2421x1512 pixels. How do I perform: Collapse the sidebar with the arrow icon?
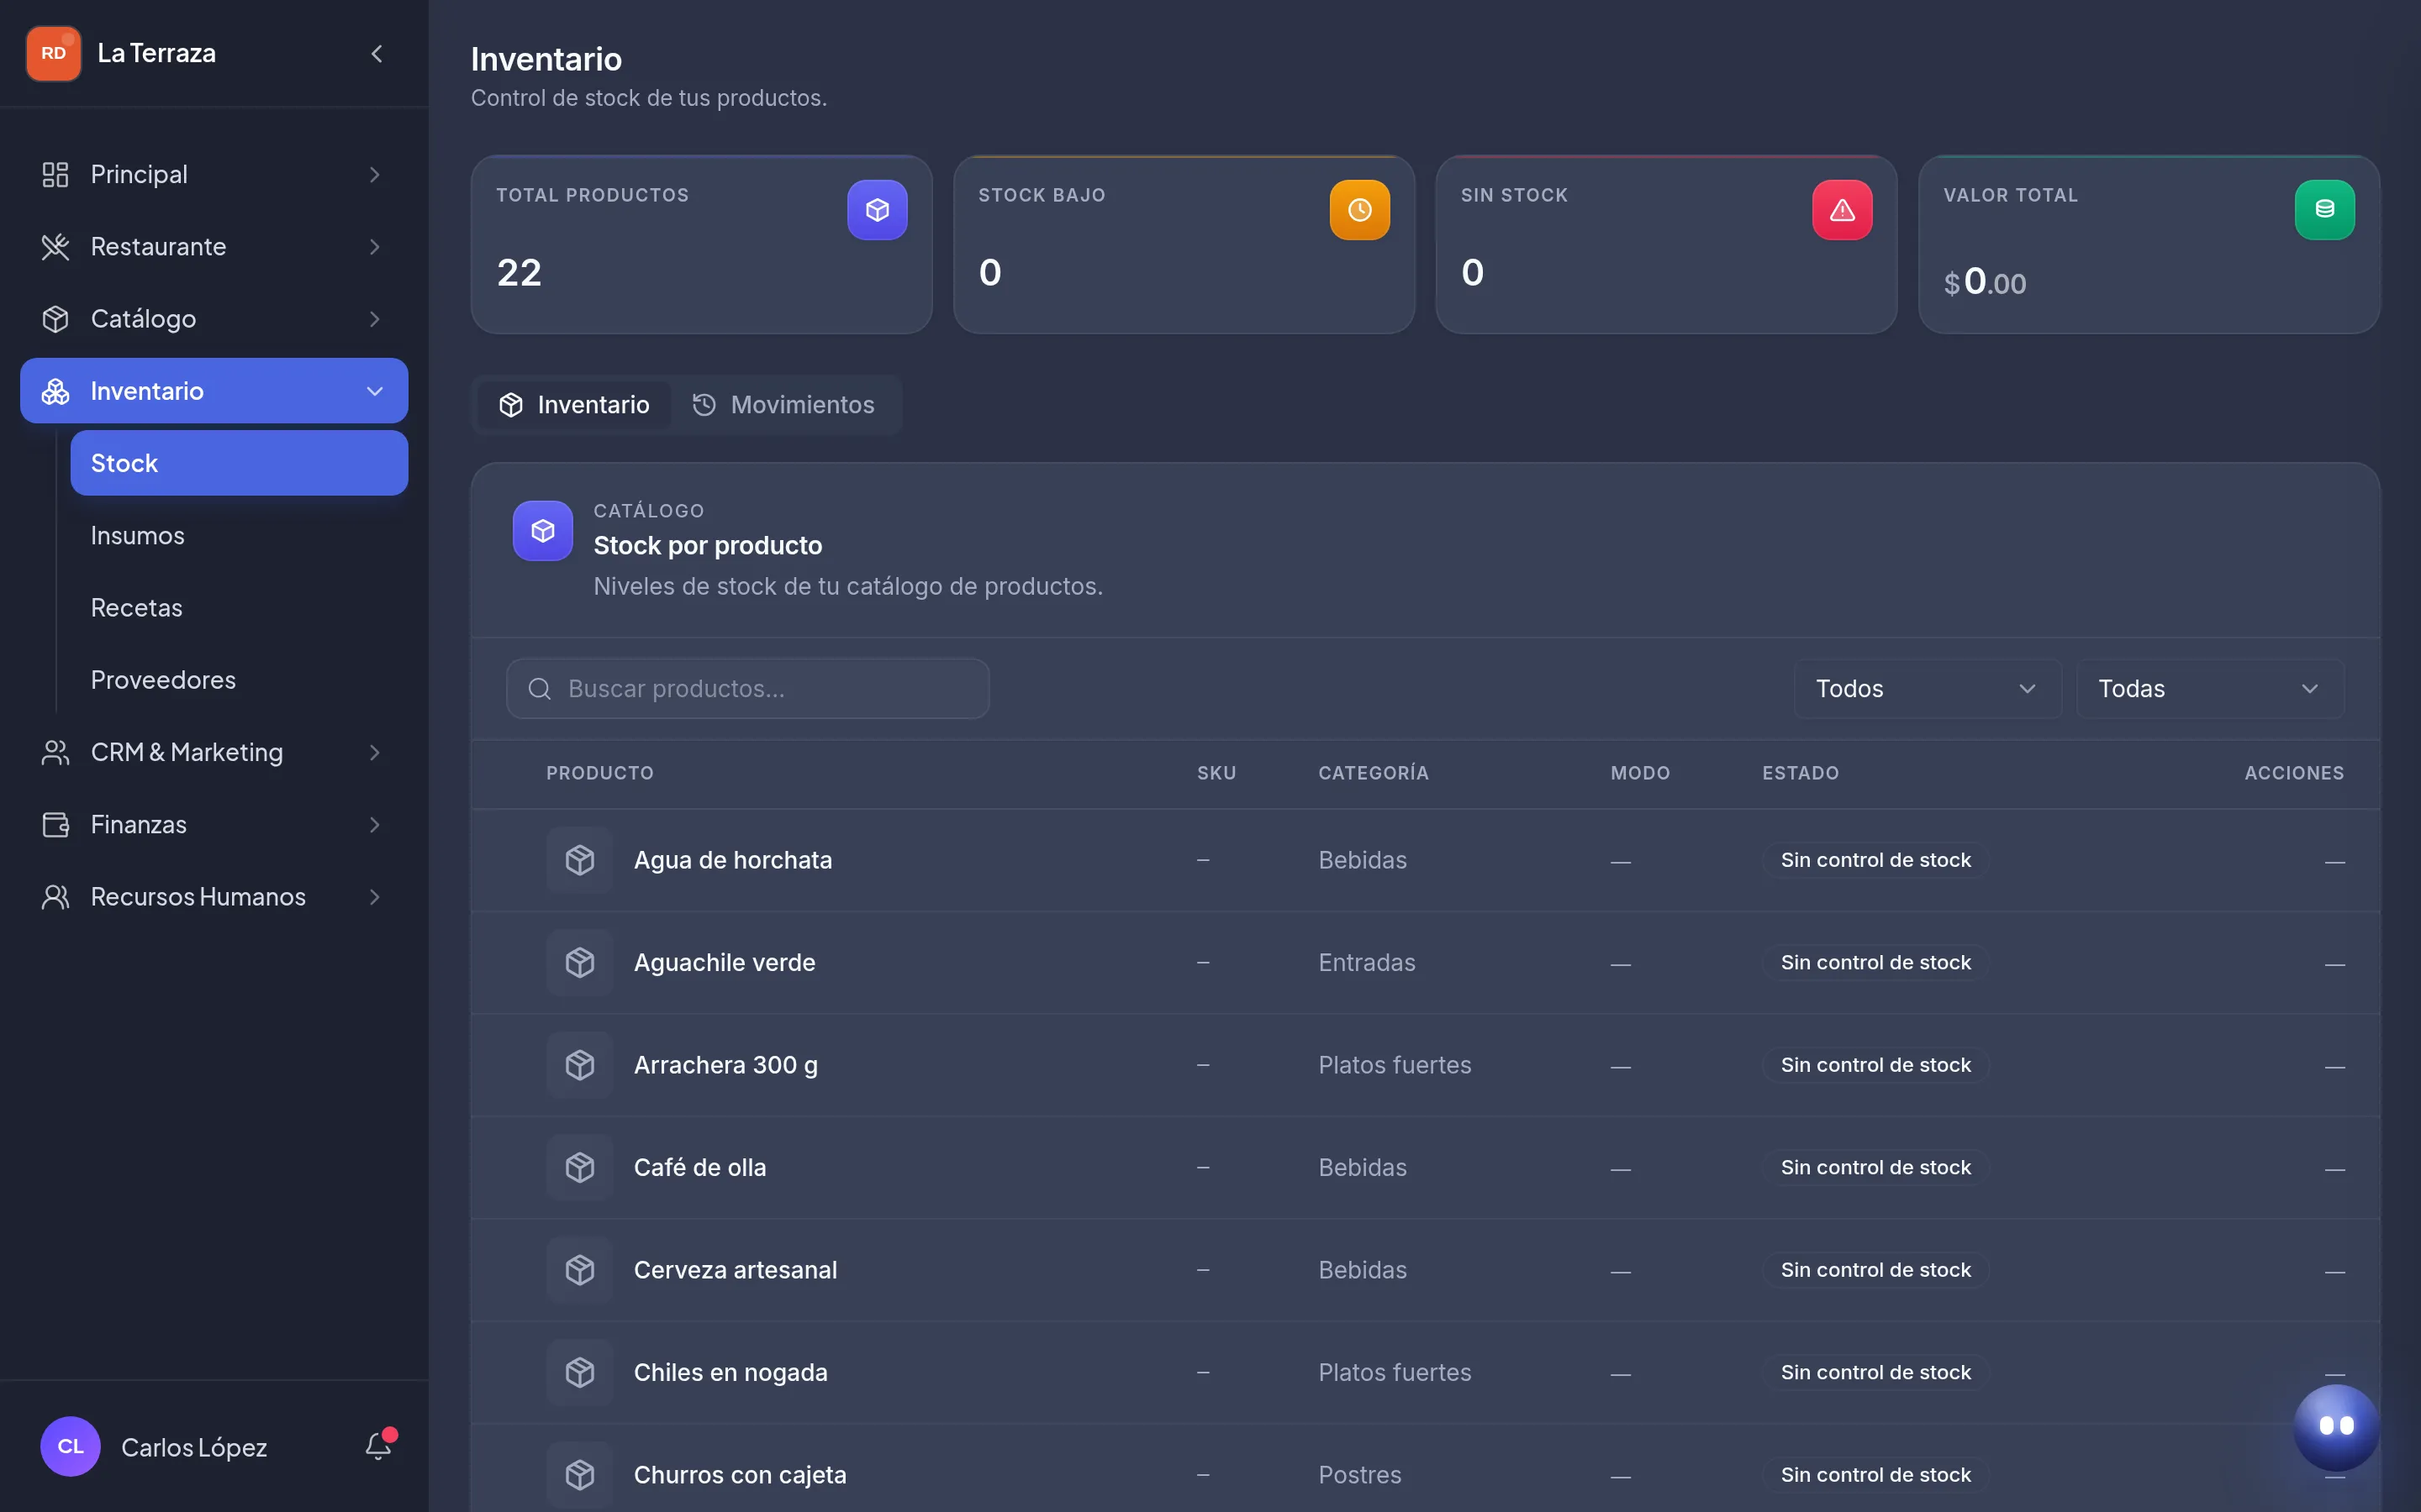(x=376, y=54)
